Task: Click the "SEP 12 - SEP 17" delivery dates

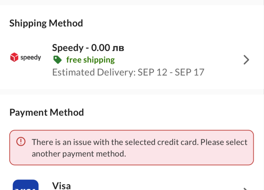Action: [x=171, y=72]
